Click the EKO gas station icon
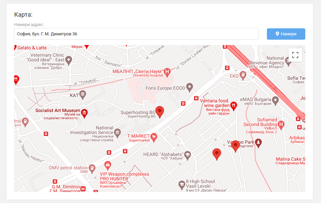This screenshot has width=321, height=203. (243, 76)
